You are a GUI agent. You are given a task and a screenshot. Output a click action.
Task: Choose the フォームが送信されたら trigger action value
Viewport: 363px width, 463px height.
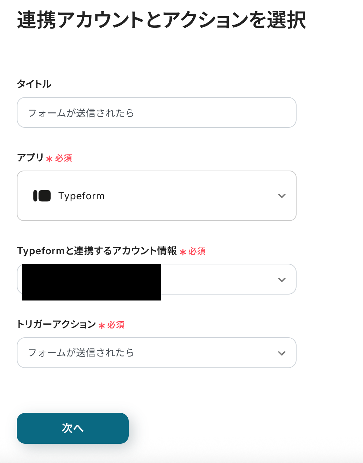point(81,353)
